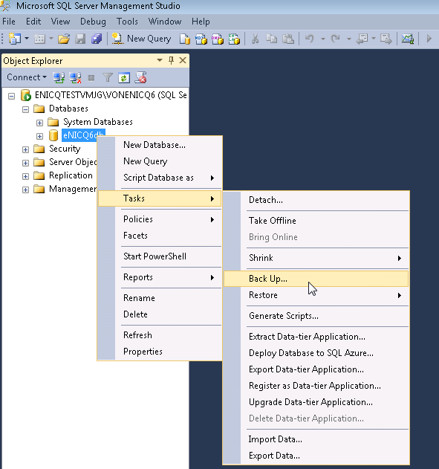Collapse the Databases folder
The width and height of the screenshot is (439, 469).
click(x=25, y=109)
